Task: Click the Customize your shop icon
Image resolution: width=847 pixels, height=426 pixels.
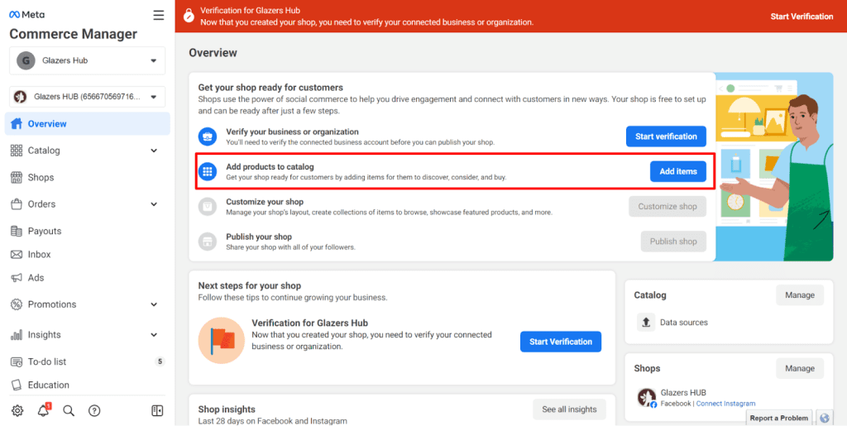Action: point(208,206)
